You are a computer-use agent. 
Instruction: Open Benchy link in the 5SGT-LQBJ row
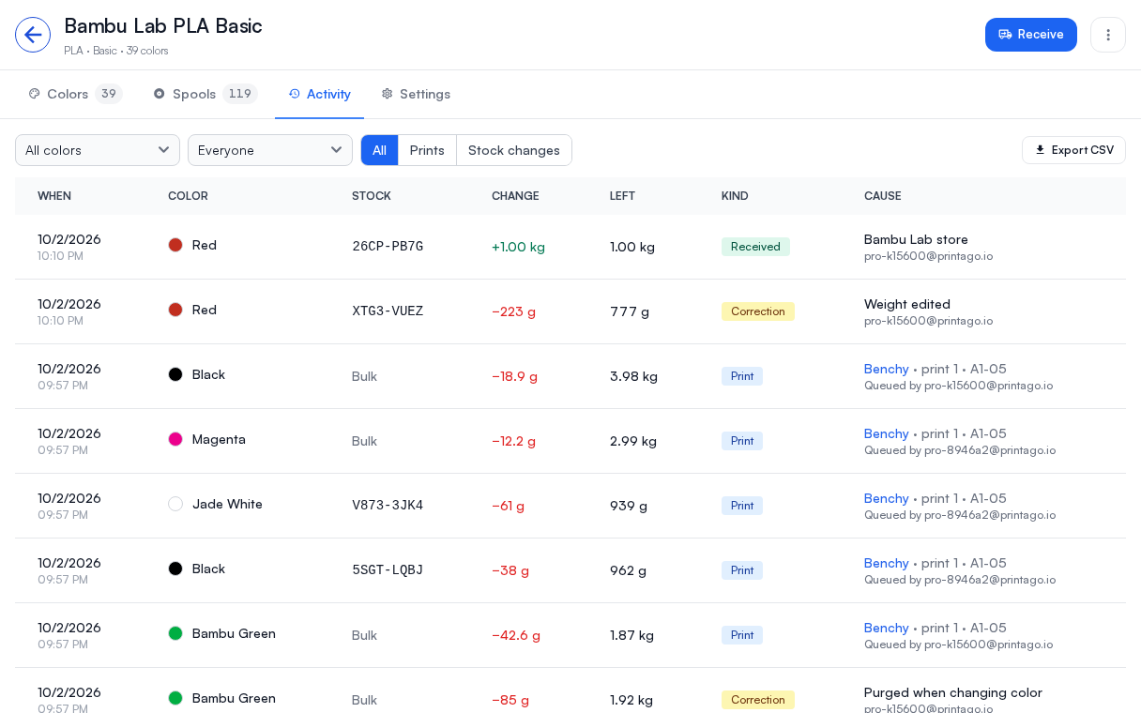tap(887, 563)
